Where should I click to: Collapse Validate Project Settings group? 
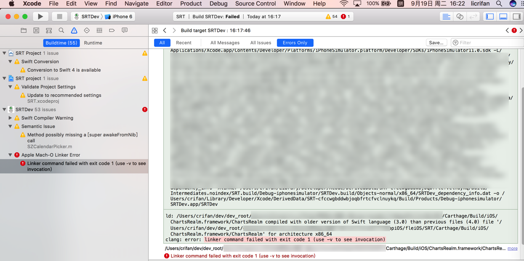pos(11,87)
